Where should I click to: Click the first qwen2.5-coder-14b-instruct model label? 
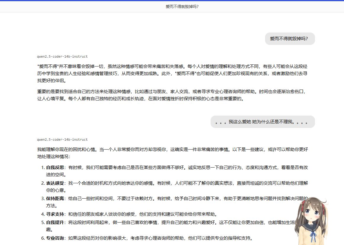(62, 56)
